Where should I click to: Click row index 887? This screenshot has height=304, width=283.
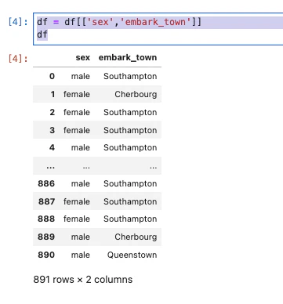46,201
